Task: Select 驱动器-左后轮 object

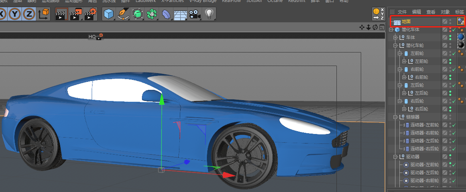Action: pos(425,173)
